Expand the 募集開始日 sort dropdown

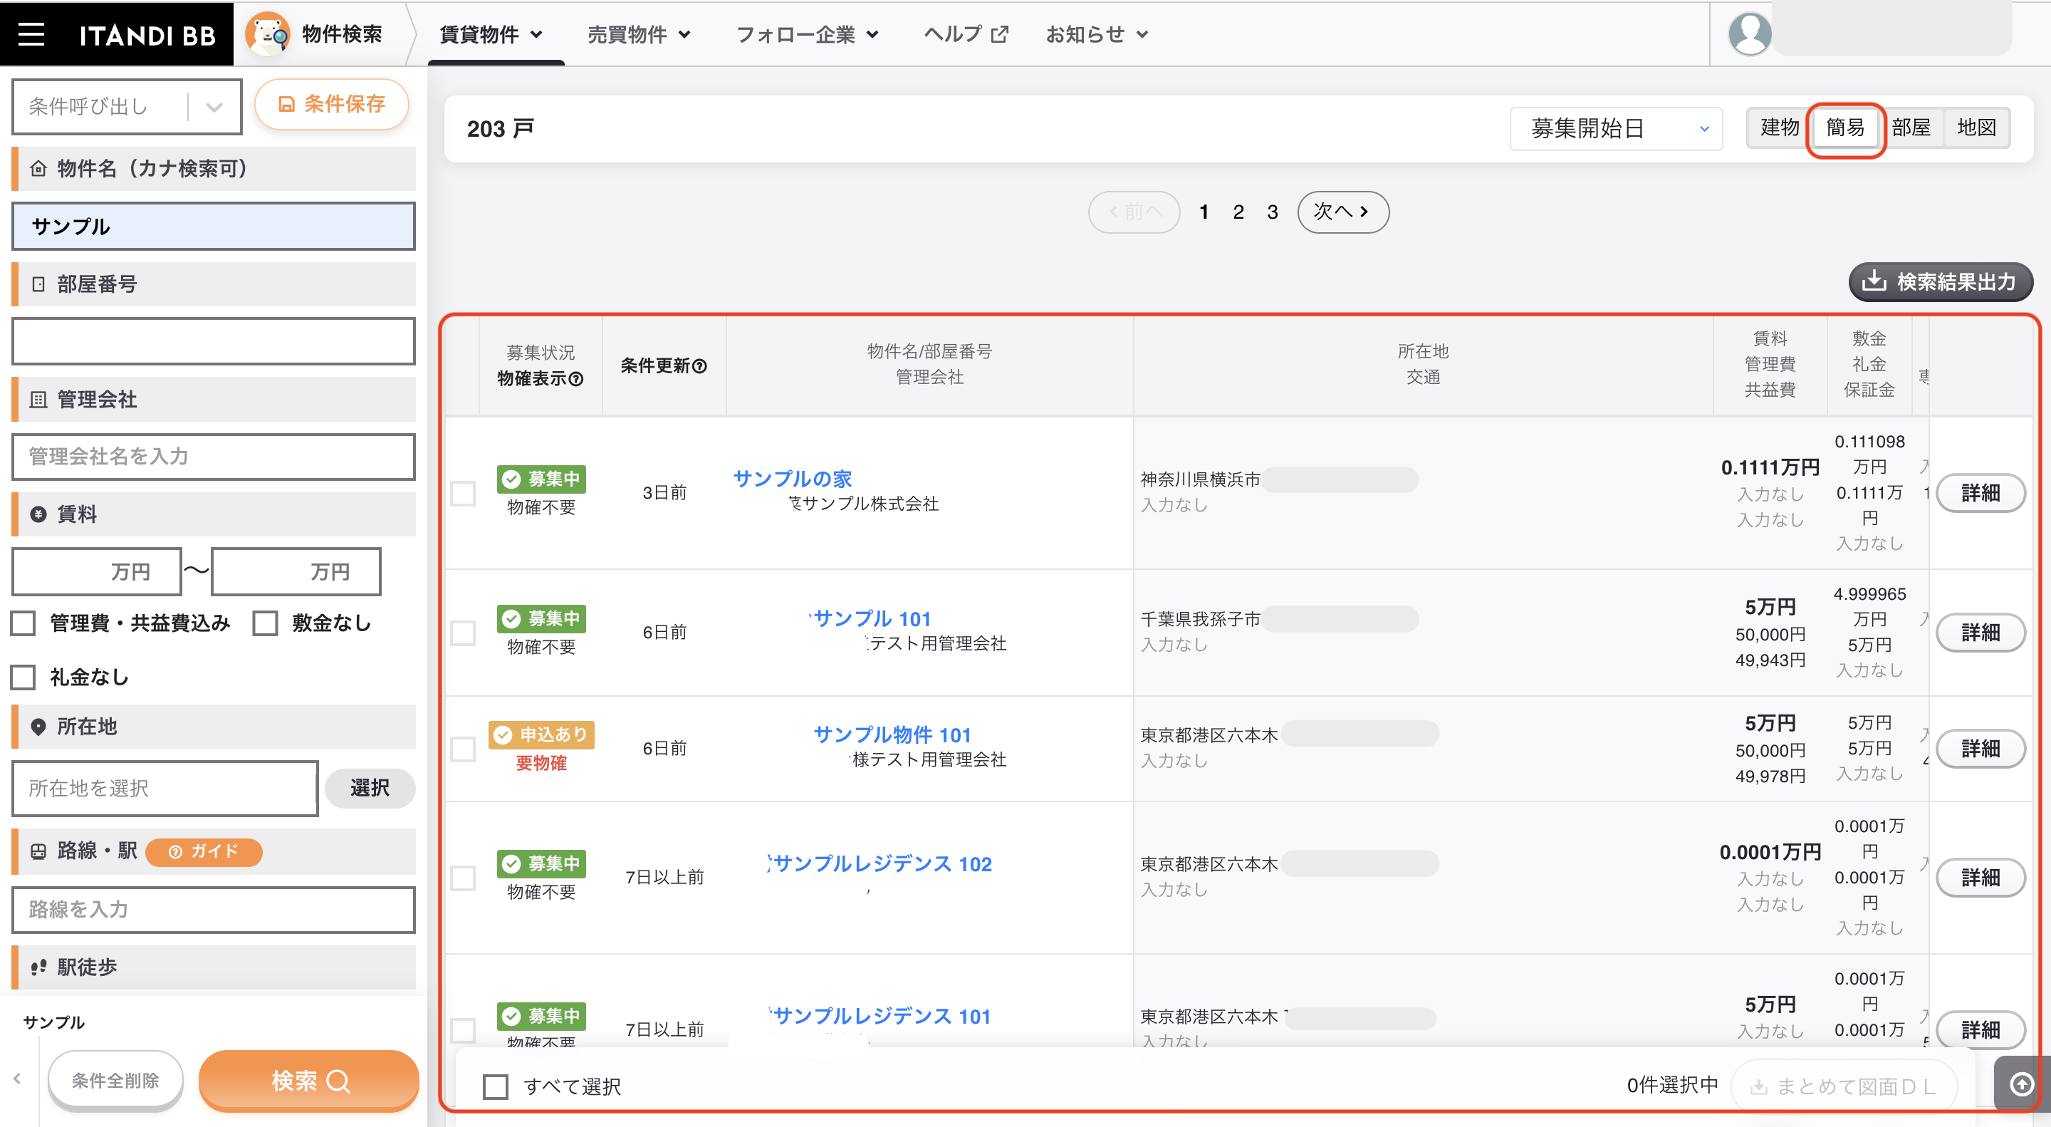tap(1617, 128)
